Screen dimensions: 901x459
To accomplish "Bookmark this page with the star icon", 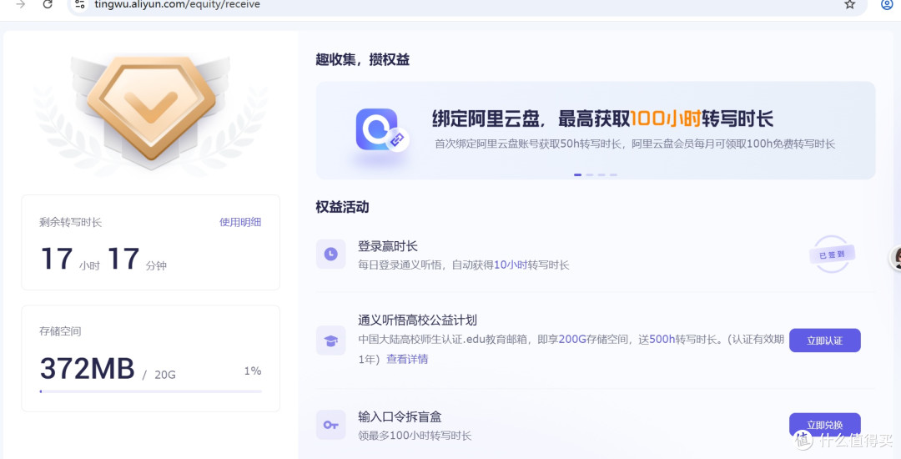I will pyautogui.click(x=850, y=4).
